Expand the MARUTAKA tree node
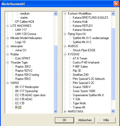 (65, 111)
